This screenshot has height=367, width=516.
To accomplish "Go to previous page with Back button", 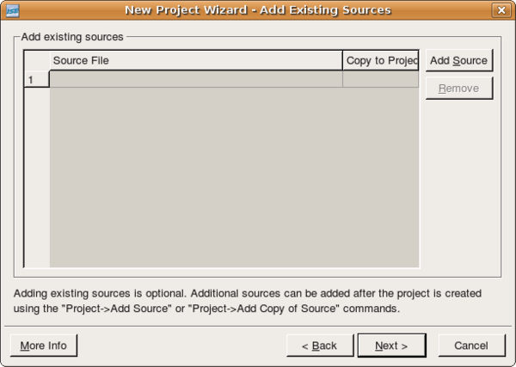I will tap(320, 346).
